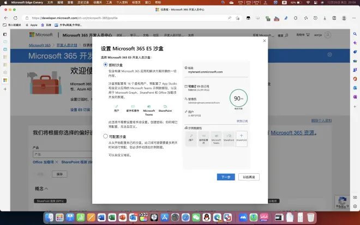Open the 工具 menu in menu bar
The image size is (360, 225).
coord(109,3)
